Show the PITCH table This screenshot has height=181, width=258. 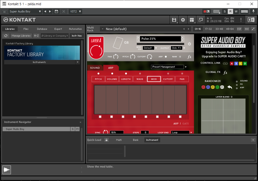coord(98,79)
